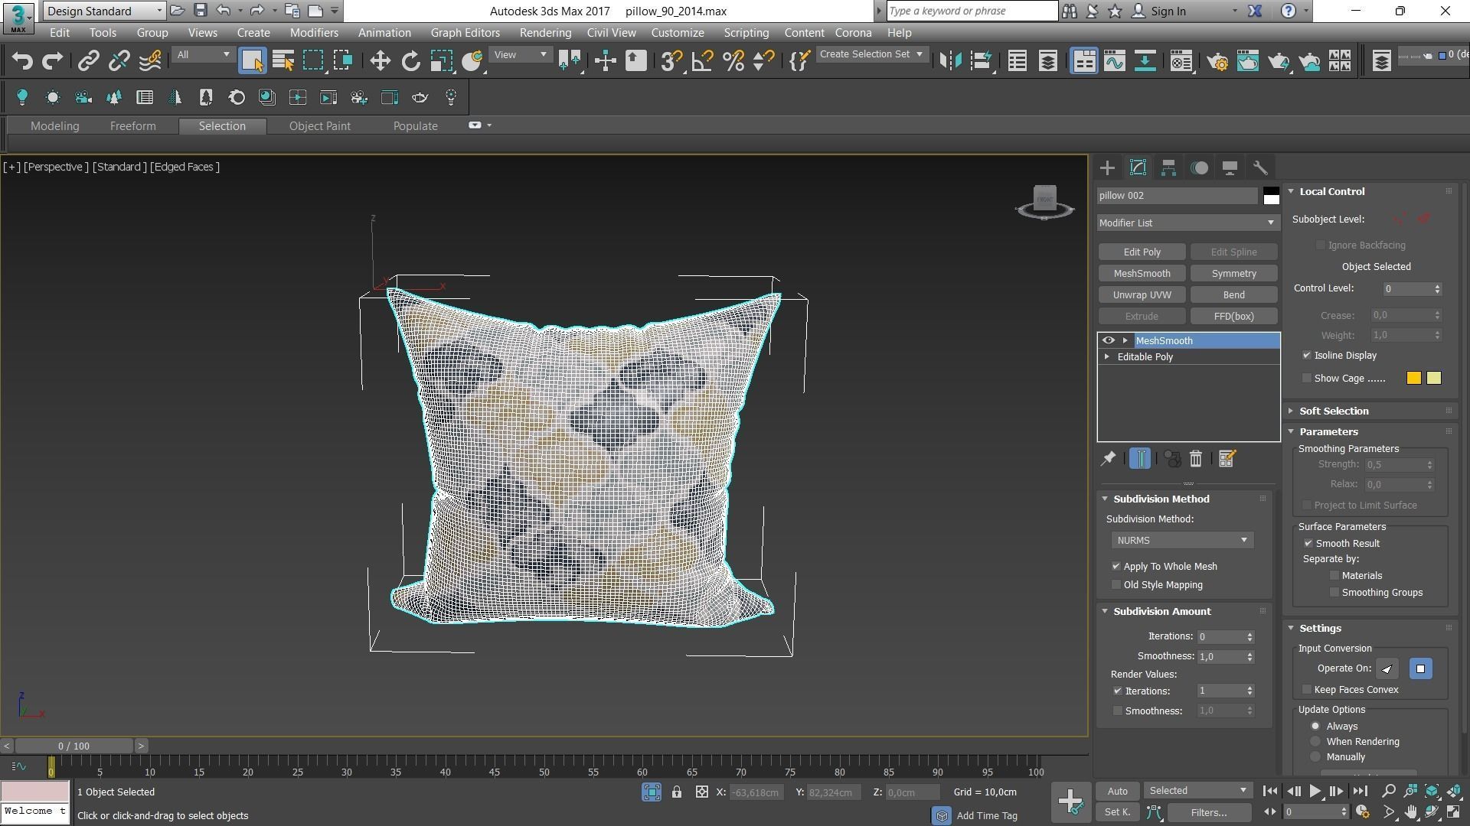The width and height of the screenshot is (1470, 826).
Task: Open the Rendering menu
Action: click(545, 33)
